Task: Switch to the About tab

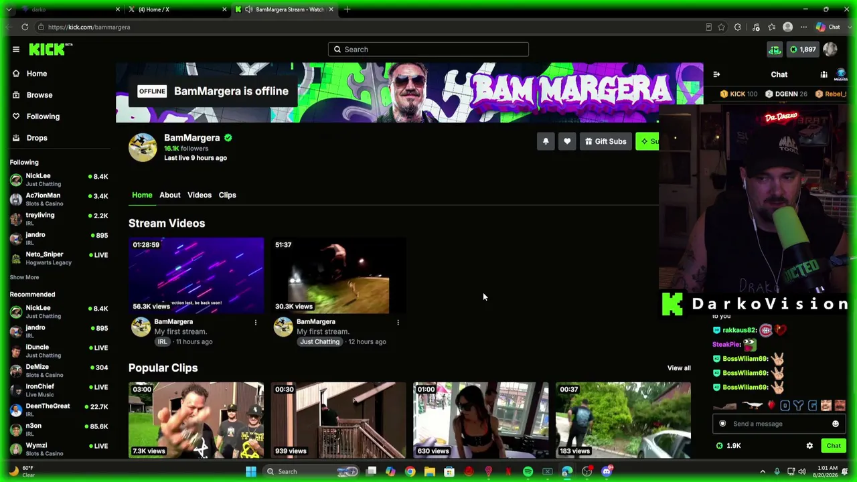Action: click(170, 195)
